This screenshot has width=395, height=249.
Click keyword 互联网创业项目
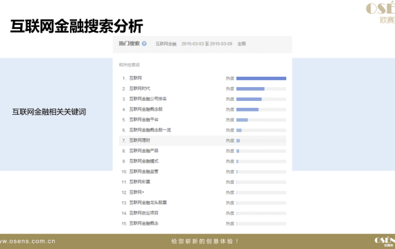pyautogui.click(x=144, y=213)
